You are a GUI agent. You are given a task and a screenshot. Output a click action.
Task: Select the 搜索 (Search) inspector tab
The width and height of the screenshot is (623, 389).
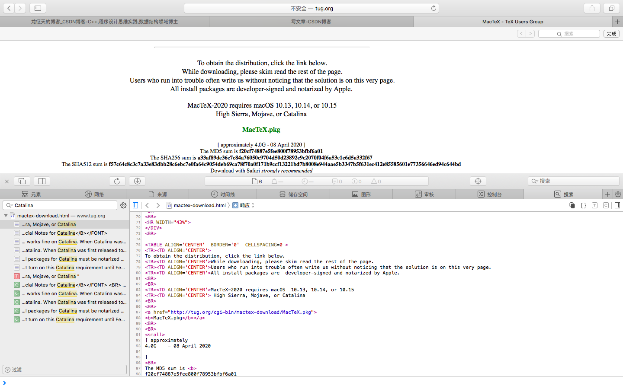[x=563, y=194]
